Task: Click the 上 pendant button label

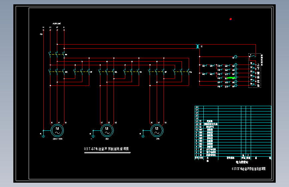Action: 258,65
